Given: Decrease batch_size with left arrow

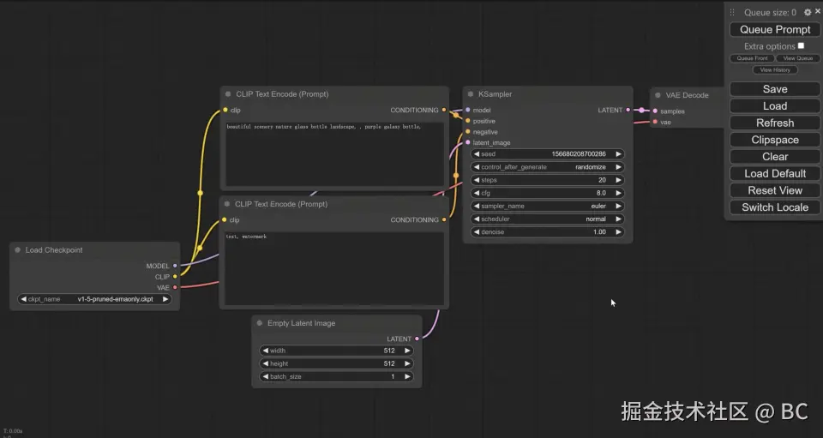Looking at the screenshot, I should pyautogui.click(x=265, y=376).
